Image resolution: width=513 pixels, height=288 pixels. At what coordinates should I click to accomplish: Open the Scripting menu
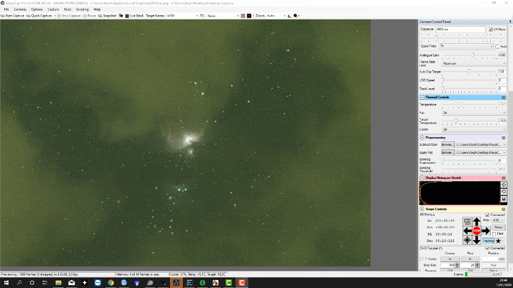tap(82, 9)
